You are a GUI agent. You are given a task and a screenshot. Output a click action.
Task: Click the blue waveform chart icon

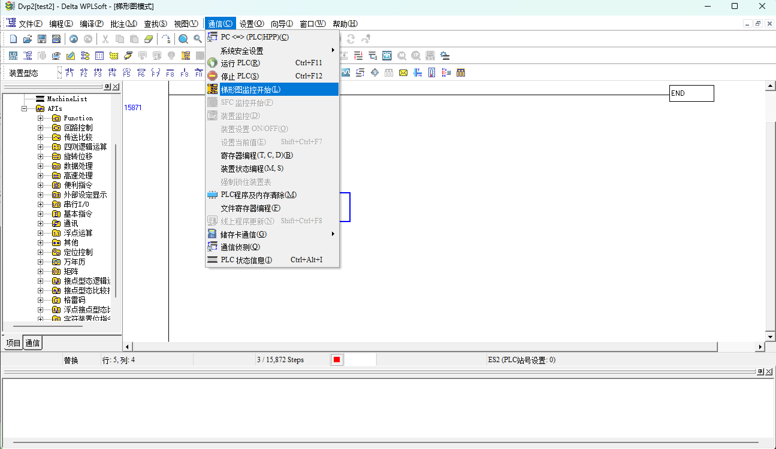pos(346,72)
